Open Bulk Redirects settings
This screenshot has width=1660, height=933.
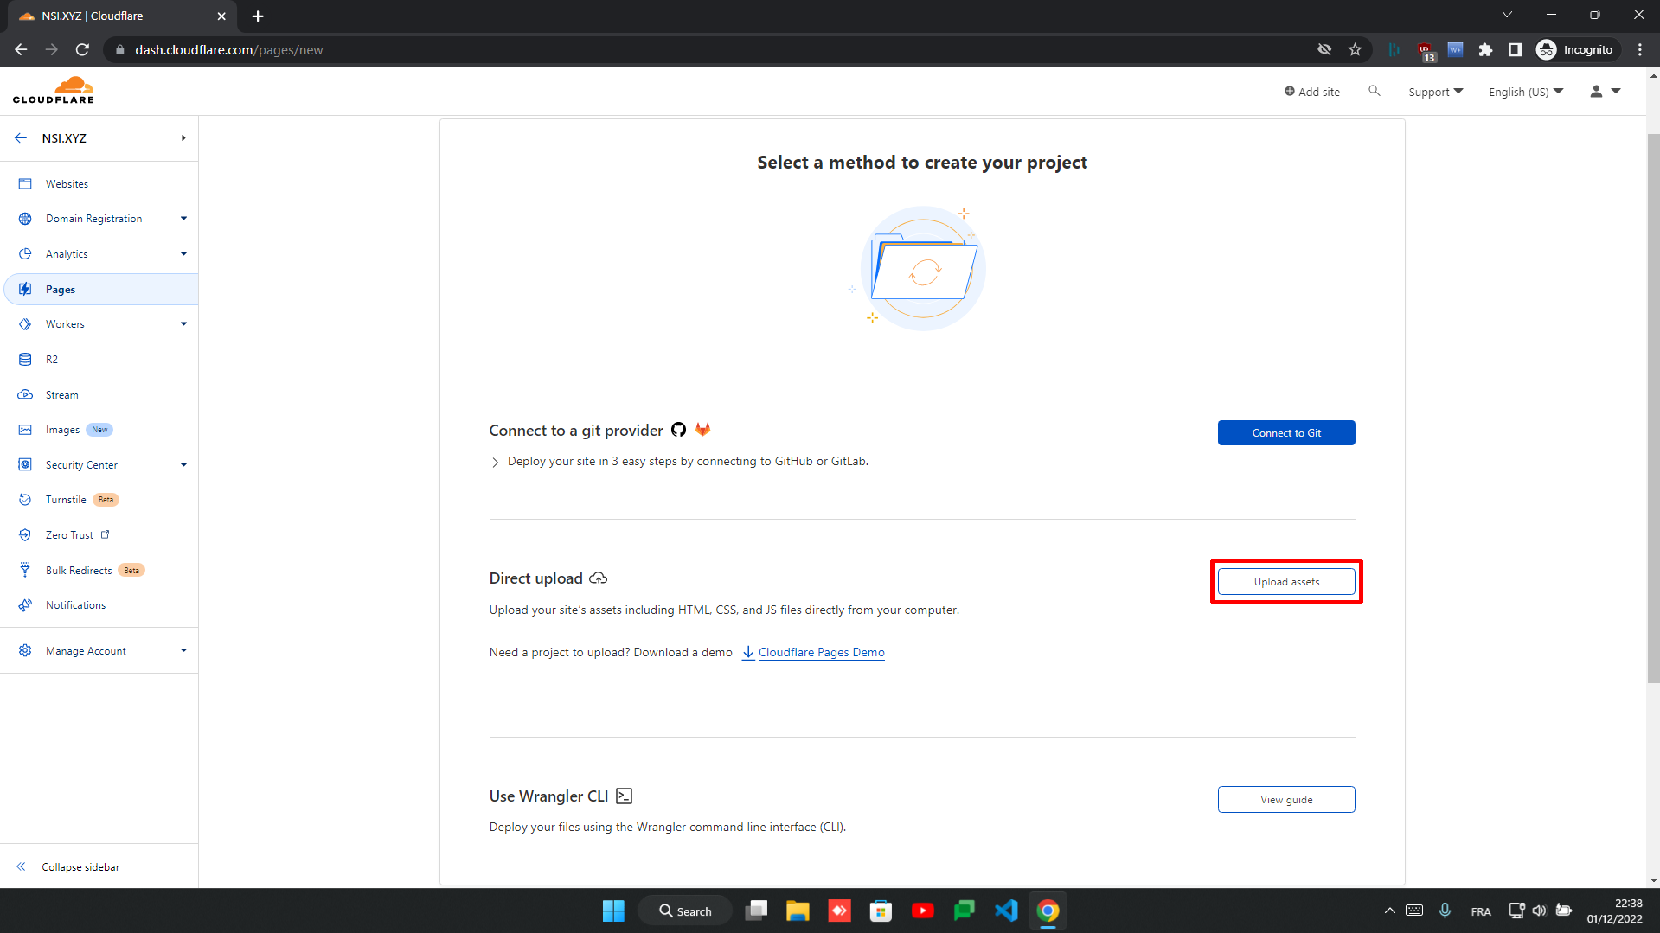(80, 570)
